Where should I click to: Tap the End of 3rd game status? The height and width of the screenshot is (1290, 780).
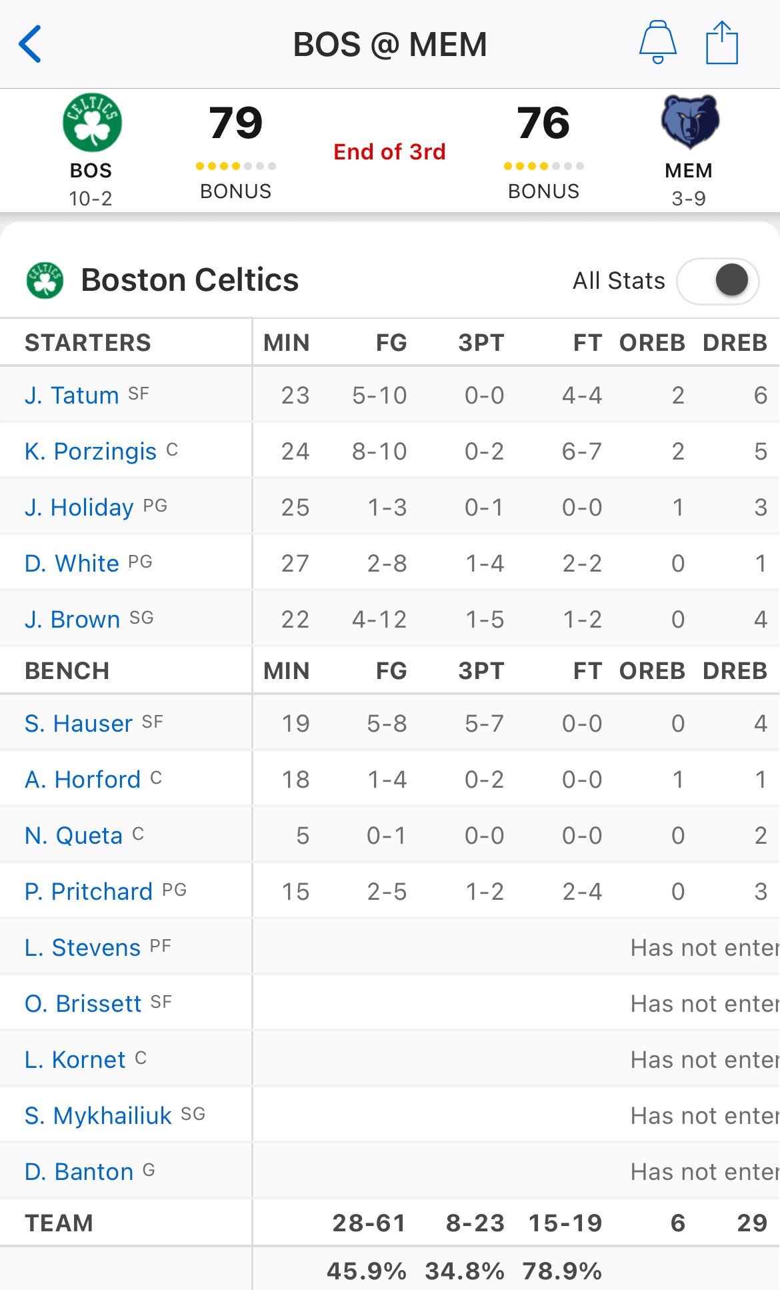(x=390, y=152)
